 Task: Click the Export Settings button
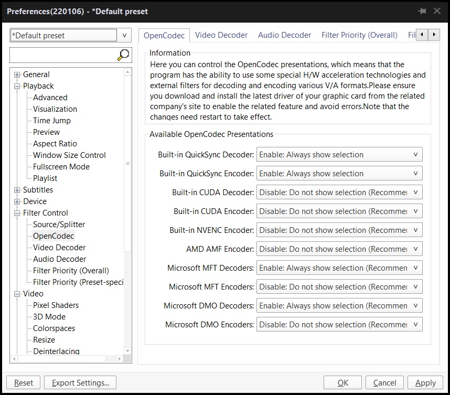tap(80, 383)
